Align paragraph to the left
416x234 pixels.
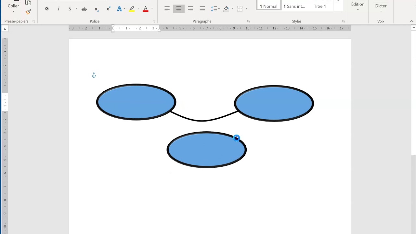167,9
